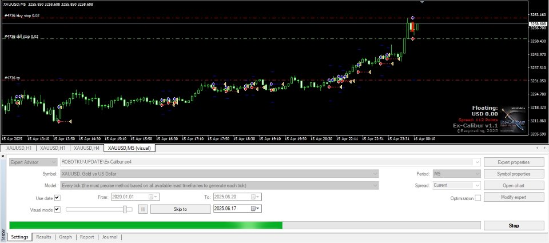The width and height of the screenshot is (549, 243).
Task: Open the Model dropdown showing Every tick
Action: (220, 185)
